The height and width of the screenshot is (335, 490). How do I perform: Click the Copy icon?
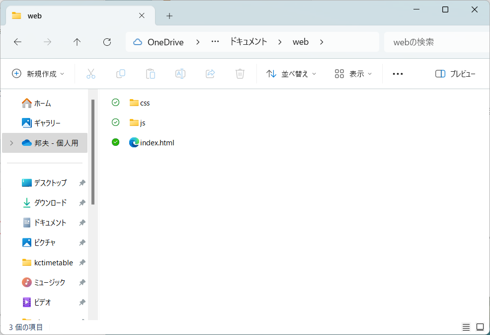coord(121,73)
